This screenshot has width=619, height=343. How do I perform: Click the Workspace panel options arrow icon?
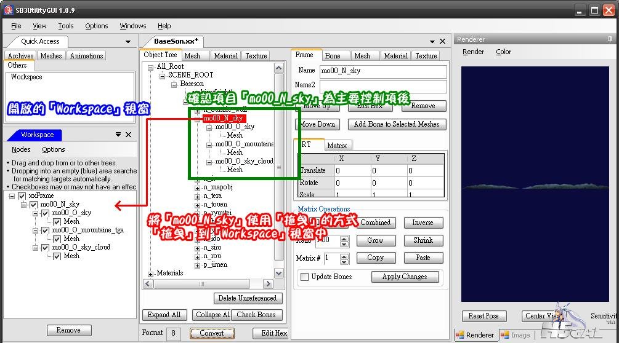(118, 135)
